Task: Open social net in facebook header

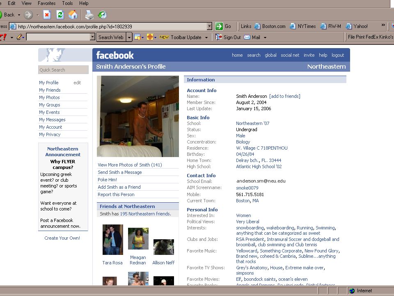Action: pyautogui.click(x=290, y=55)
